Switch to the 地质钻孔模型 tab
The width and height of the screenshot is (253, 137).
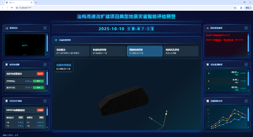coord(181,51)
